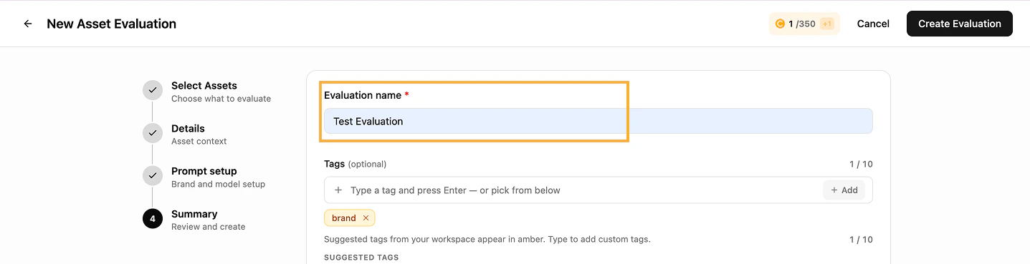Click the brand tag chip
Screen dimensions: 1030x264
pos(349,218)
